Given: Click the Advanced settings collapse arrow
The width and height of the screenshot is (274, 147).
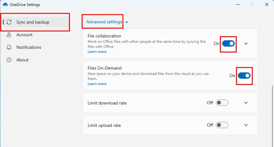Looking at the screenshot, I should coord(127,22).
